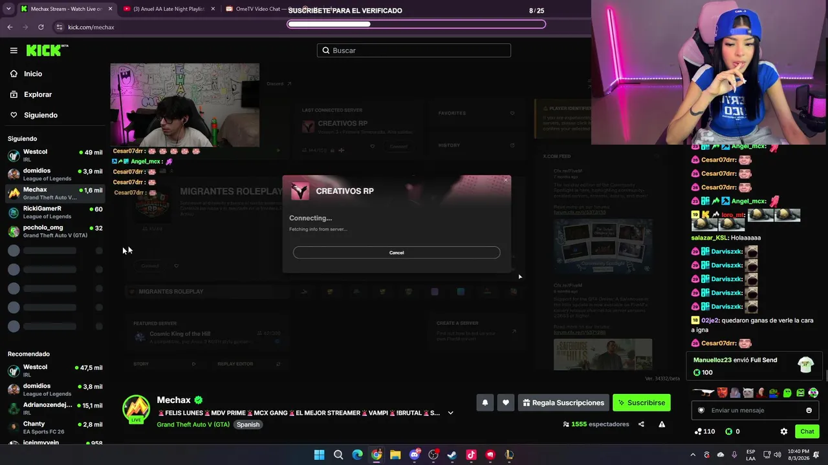828x465 pixels.
Task: Click the Enviar un mensaje chat box
Action: [754, 410]
